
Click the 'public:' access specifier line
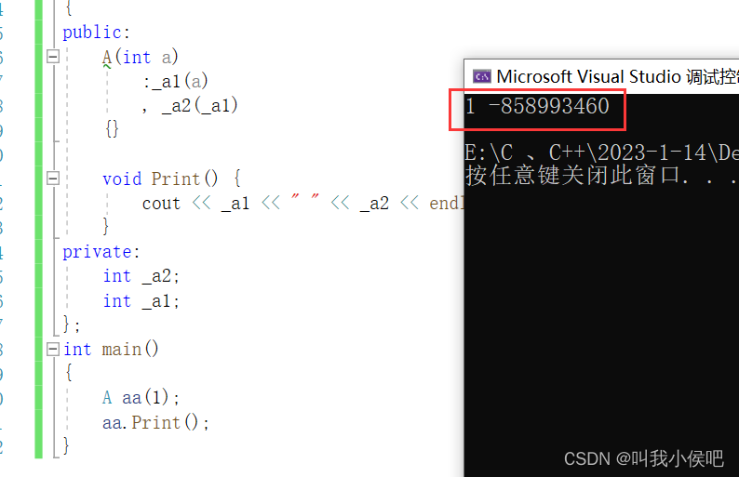(96, 33)
